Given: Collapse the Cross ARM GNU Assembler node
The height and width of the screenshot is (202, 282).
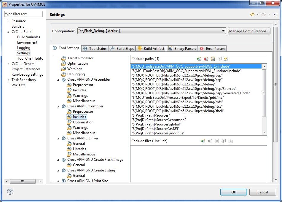Looking at the screenshot, I should 58,80.
